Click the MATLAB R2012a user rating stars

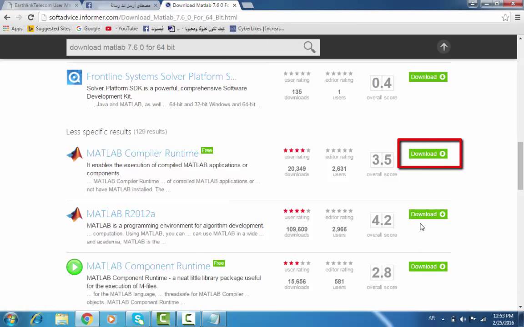tap(297, 211)
